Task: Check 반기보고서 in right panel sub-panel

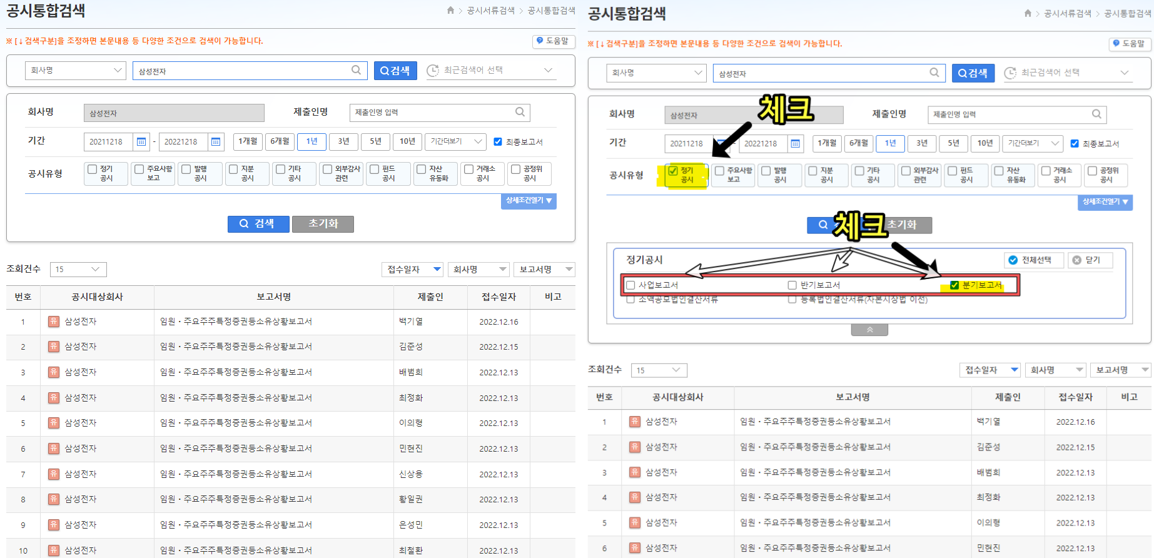Action: coord(792,285)
